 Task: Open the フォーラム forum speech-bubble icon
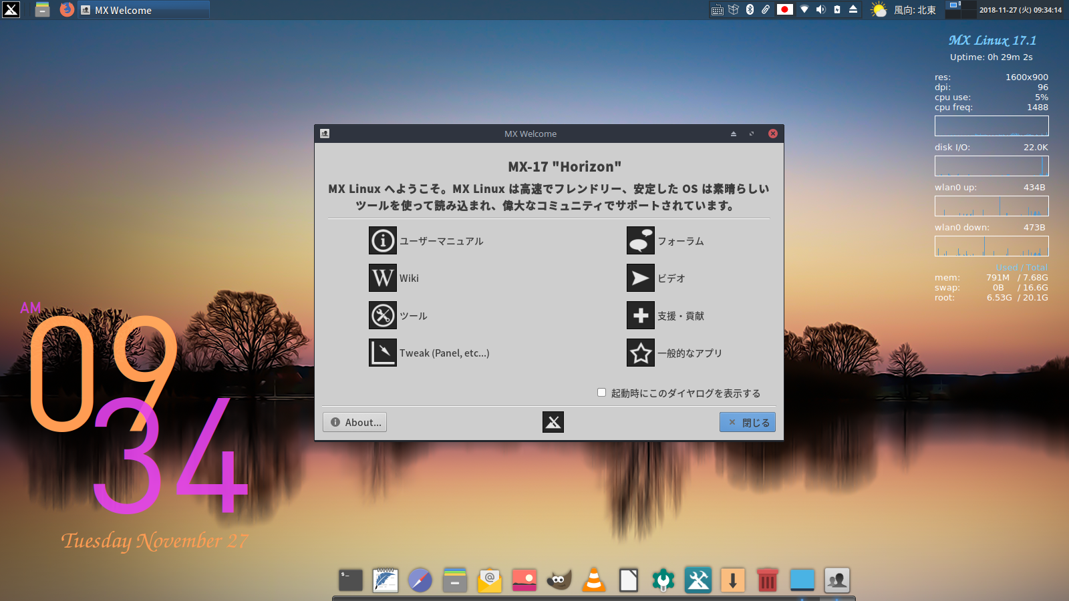(x=641, y=240)
